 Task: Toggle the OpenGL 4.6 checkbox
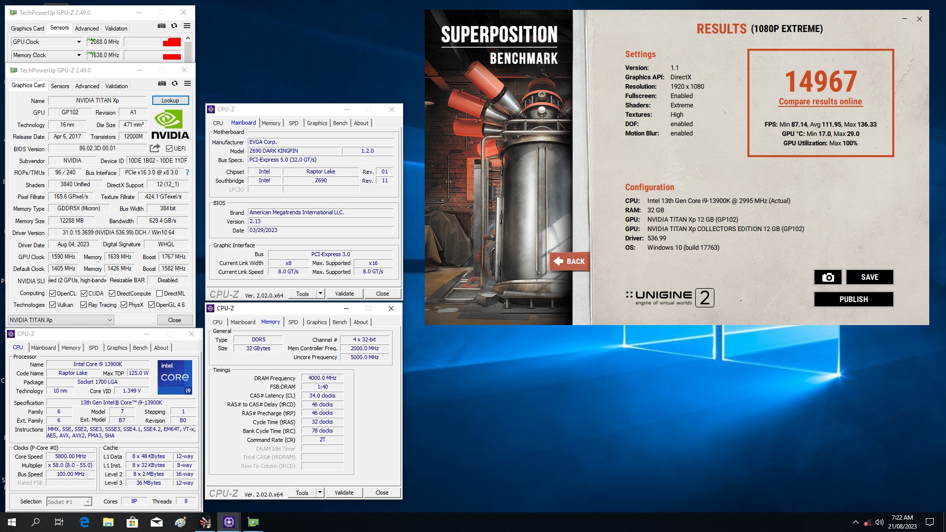tap(151, 305)
